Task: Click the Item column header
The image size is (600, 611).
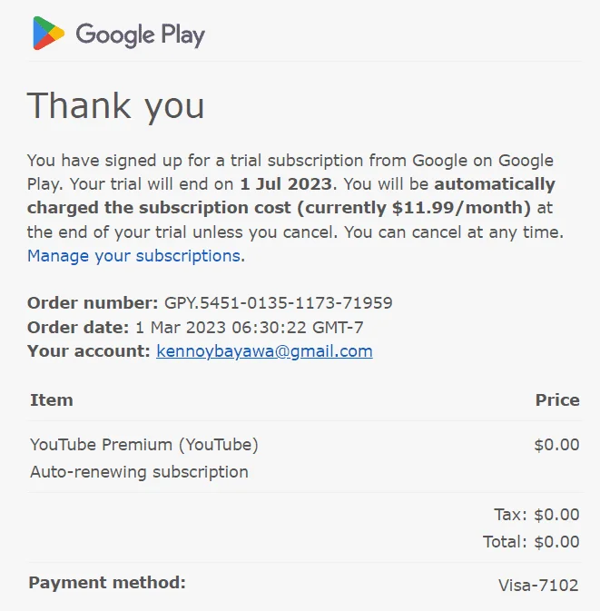Action: 52,399
